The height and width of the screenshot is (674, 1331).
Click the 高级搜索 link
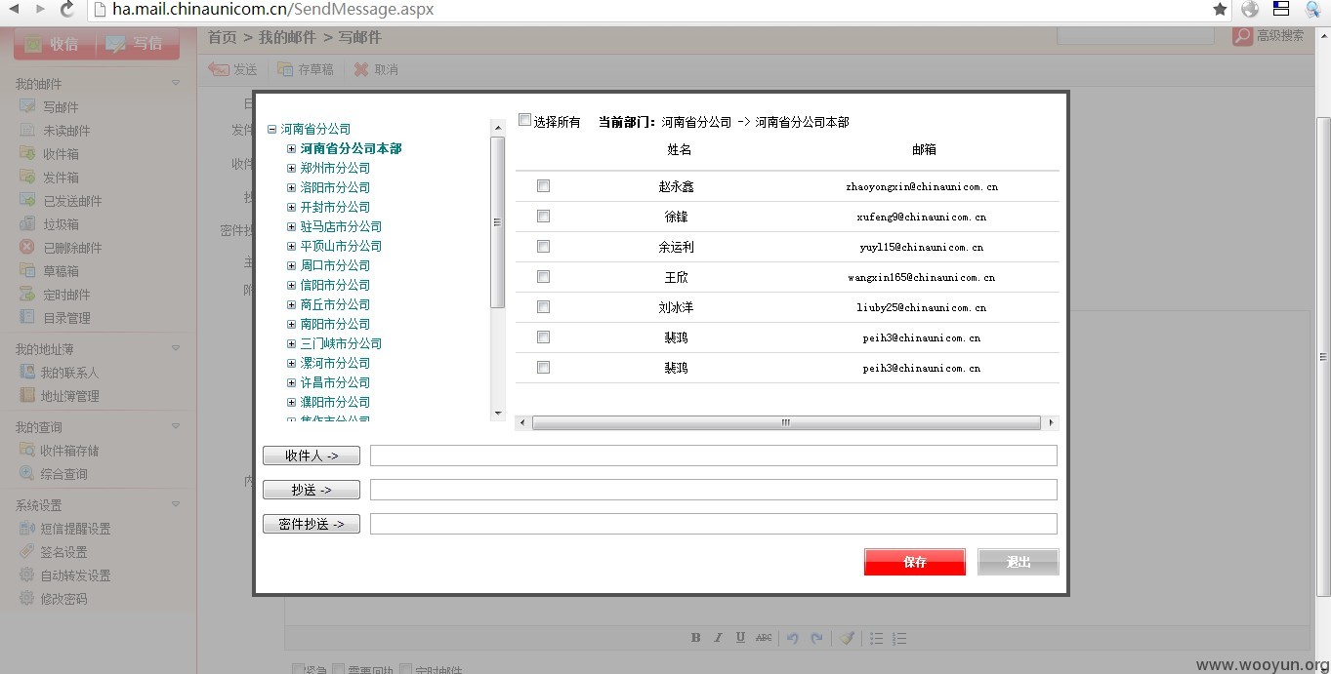pos(1280,36)
